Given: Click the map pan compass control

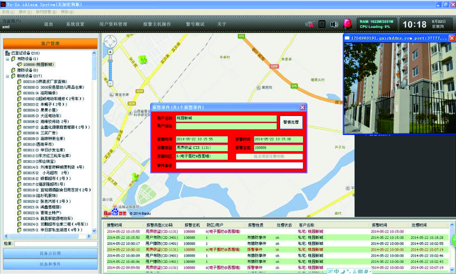Looking at the screenshot, I should (x=111, y=41).
